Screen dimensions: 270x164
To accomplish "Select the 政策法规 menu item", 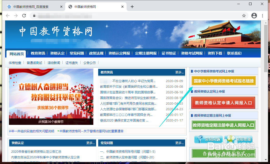I will pyautogui.click(x=96, y=53).
